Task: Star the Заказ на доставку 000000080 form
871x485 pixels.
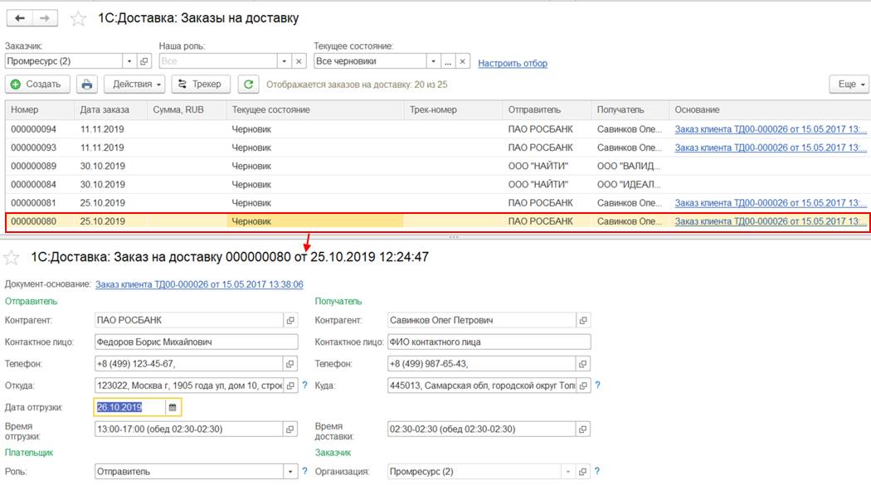Action: coord(11,258)
